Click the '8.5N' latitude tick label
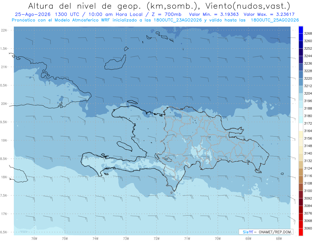The height and width of the screenshot is (242, 313). coord(4,159)
